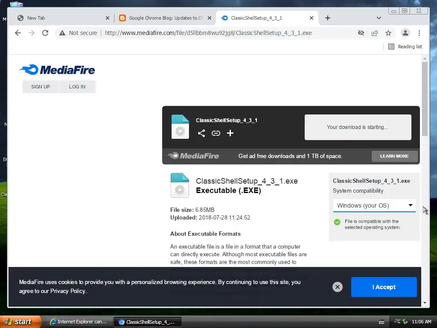The image size is (437, 328).
Task: Open a new tab with the plus button
Action: (328, 18)
